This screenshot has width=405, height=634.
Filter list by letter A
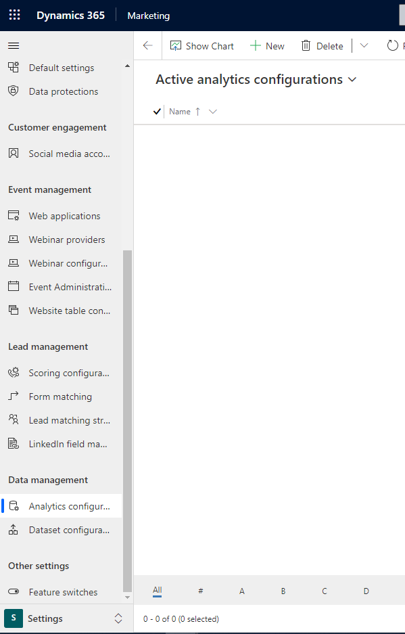click(x=241, y=591)
